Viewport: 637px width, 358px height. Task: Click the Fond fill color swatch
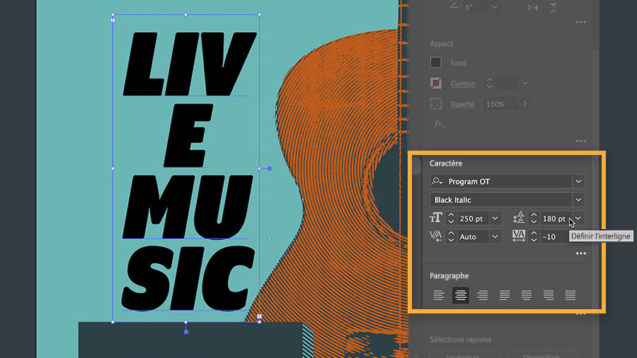point(436,62)
